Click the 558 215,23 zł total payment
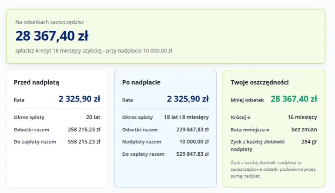 coord(84,142)
